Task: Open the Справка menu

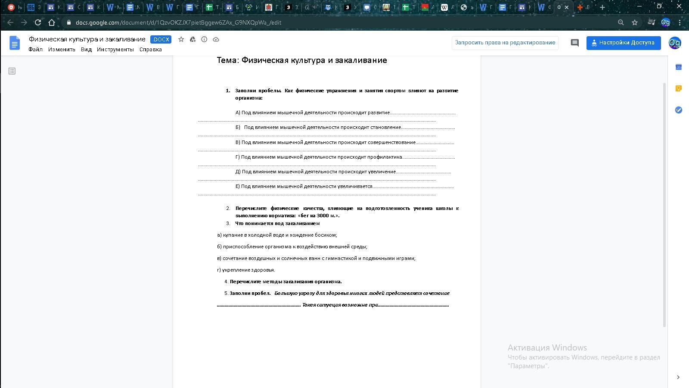Action: [x=151, y=50]
